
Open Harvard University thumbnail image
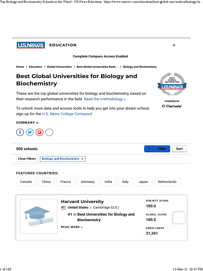coord(39,216)
